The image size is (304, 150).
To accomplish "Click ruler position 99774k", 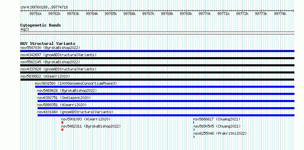I will tap(280, 14).
